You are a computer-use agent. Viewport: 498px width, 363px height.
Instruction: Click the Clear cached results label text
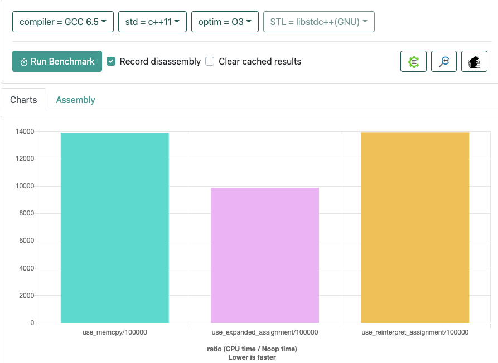click(260, 61)
